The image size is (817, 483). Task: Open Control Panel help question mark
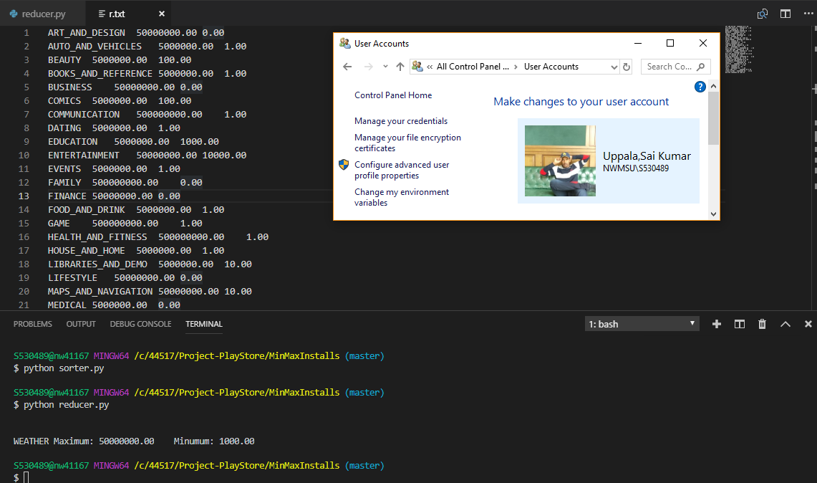pyautogui.click(x=700, y=87)
